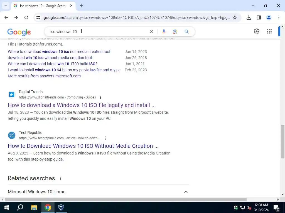Viewport: 285px width, 213px height.
Task: Reload the current page
Action: coord(26,17)
